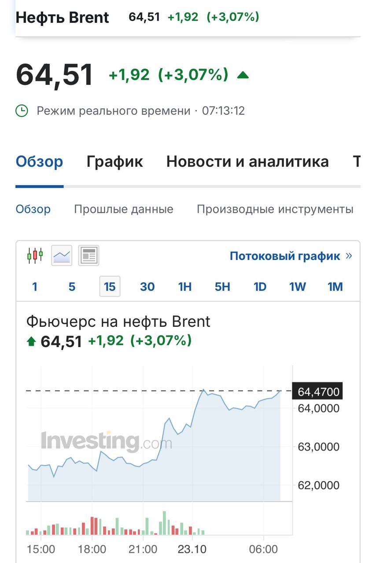Switch chart to 1H interval
The height and width of the screenshot is (563, 376).
pos(185,287)
